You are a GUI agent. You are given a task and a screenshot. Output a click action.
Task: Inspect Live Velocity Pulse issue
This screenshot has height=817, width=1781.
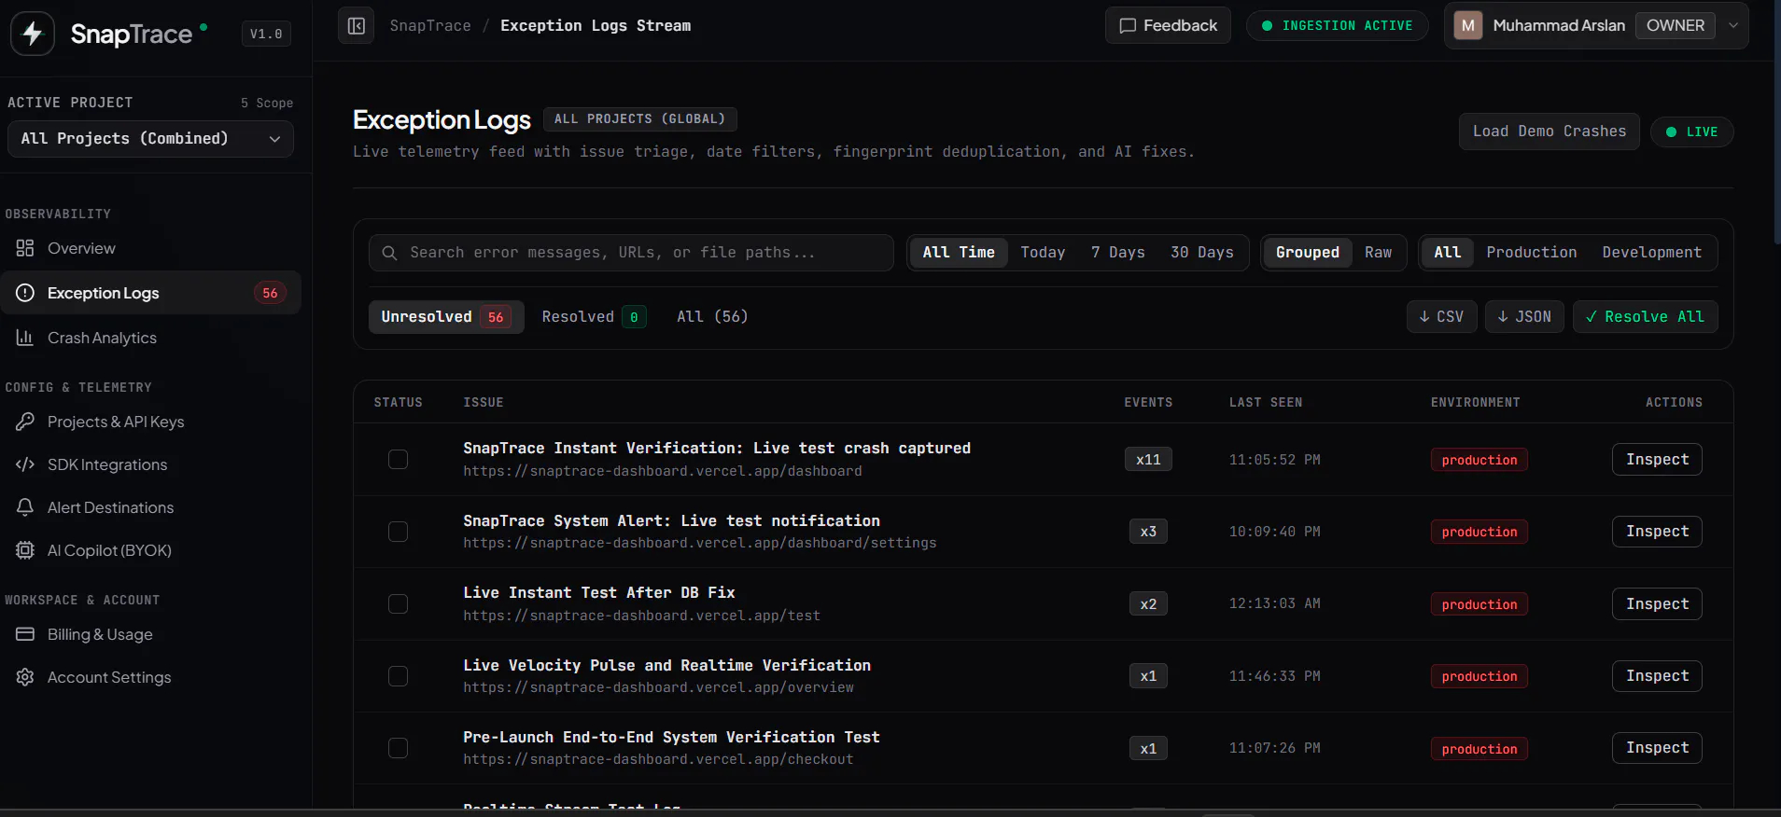coord(1657,676)
